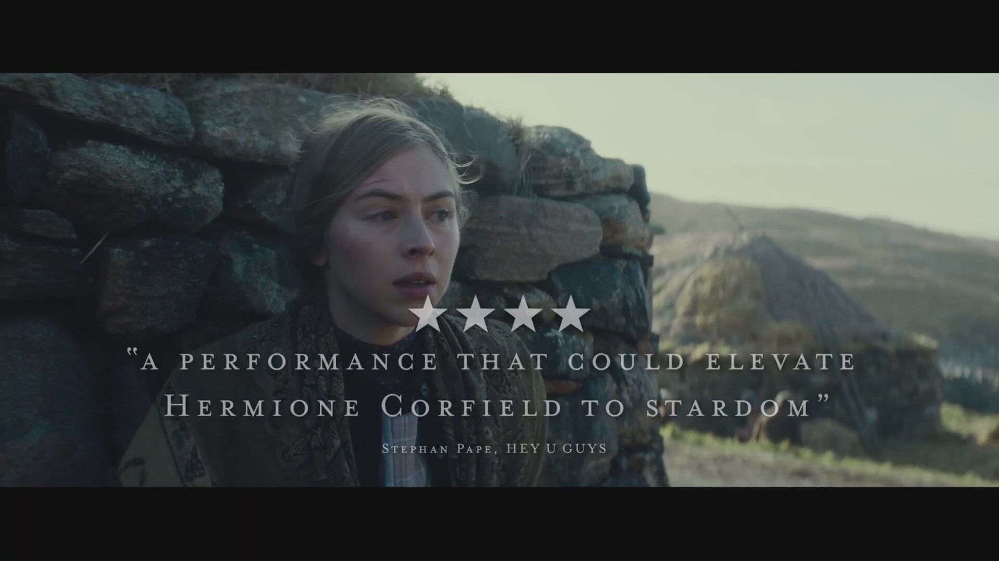
Task: Click the top black letterbox bar
Action: [x=499, y=36]
